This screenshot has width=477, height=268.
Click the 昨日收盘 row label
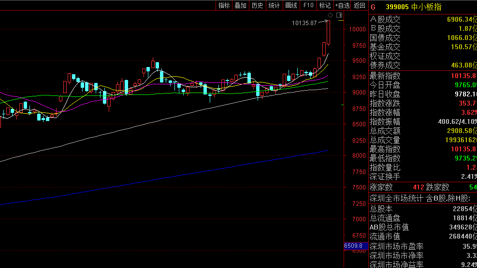[x=385, y=94]
